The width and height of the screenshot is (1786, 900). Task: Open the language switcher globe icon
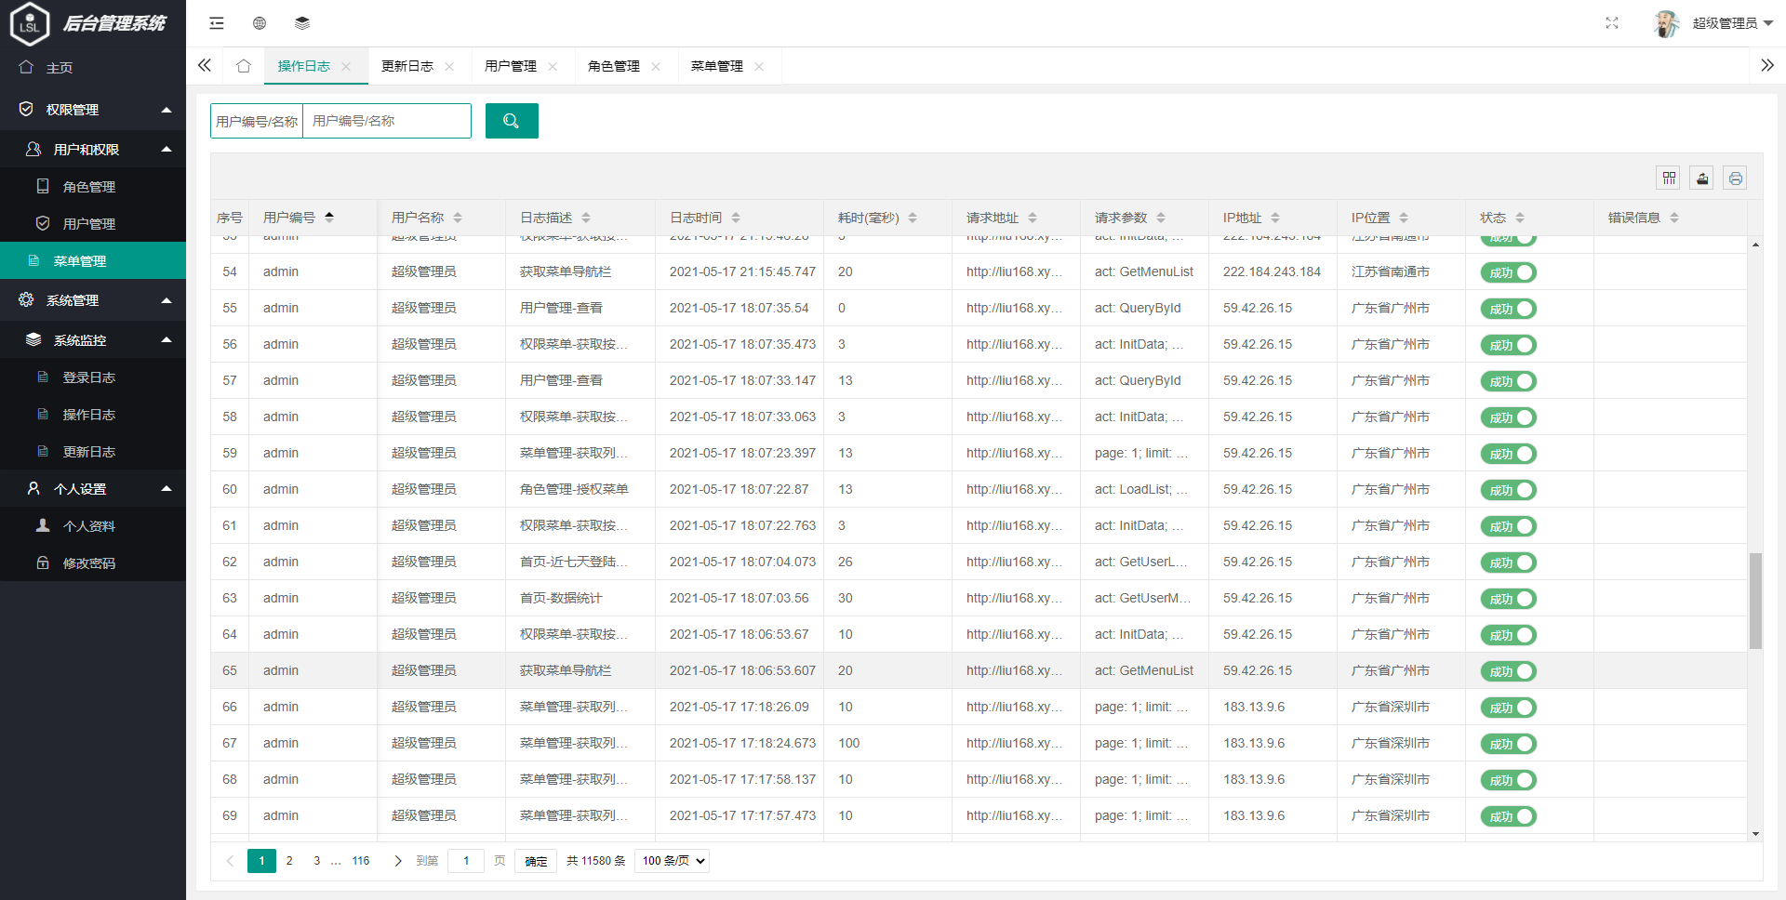[259, 22]
